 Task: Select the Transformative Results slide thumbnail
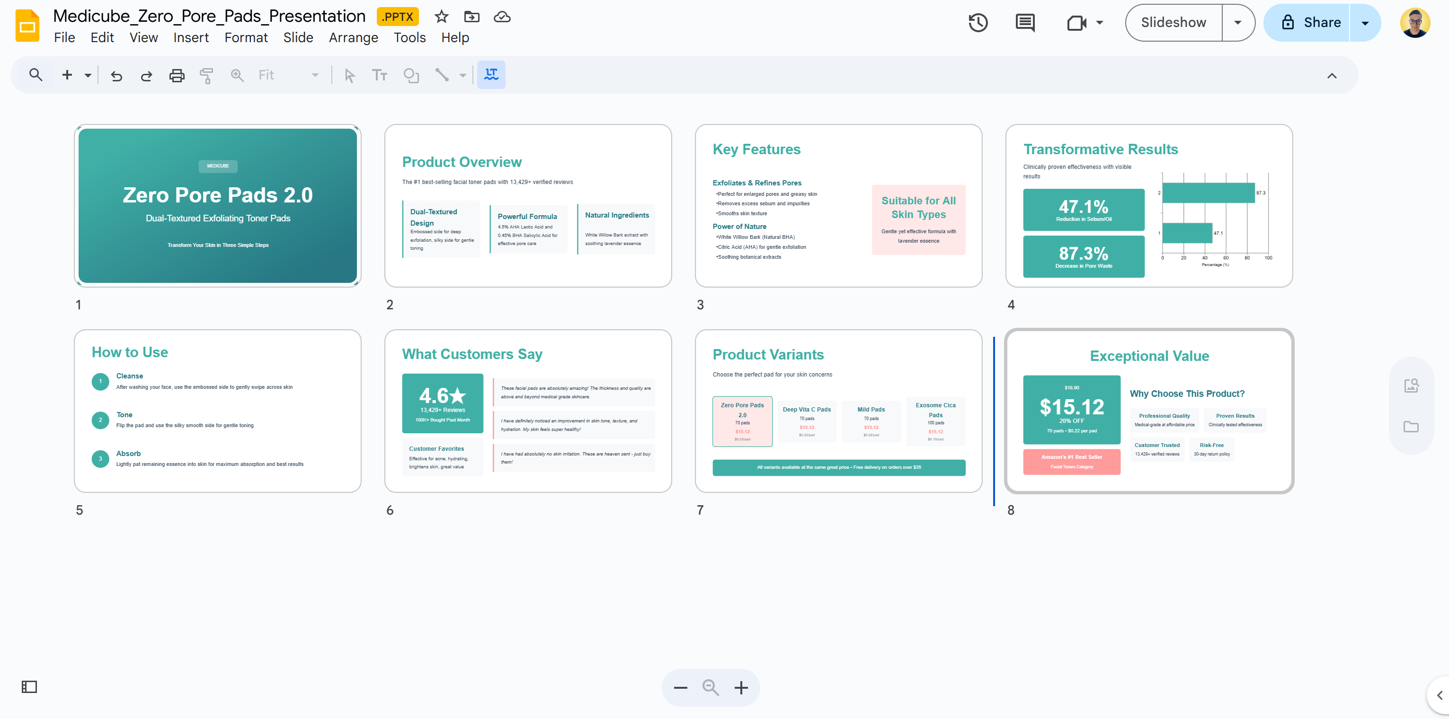pyautogui.click(x=1148, y=206)
